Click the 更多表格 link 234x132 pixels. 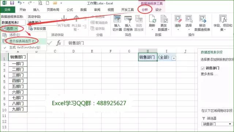coord(207,74)
